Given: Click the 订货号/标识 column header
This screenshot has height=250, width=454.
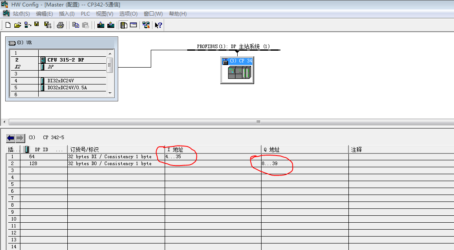Looking at the screenshot, I should 116,149.
